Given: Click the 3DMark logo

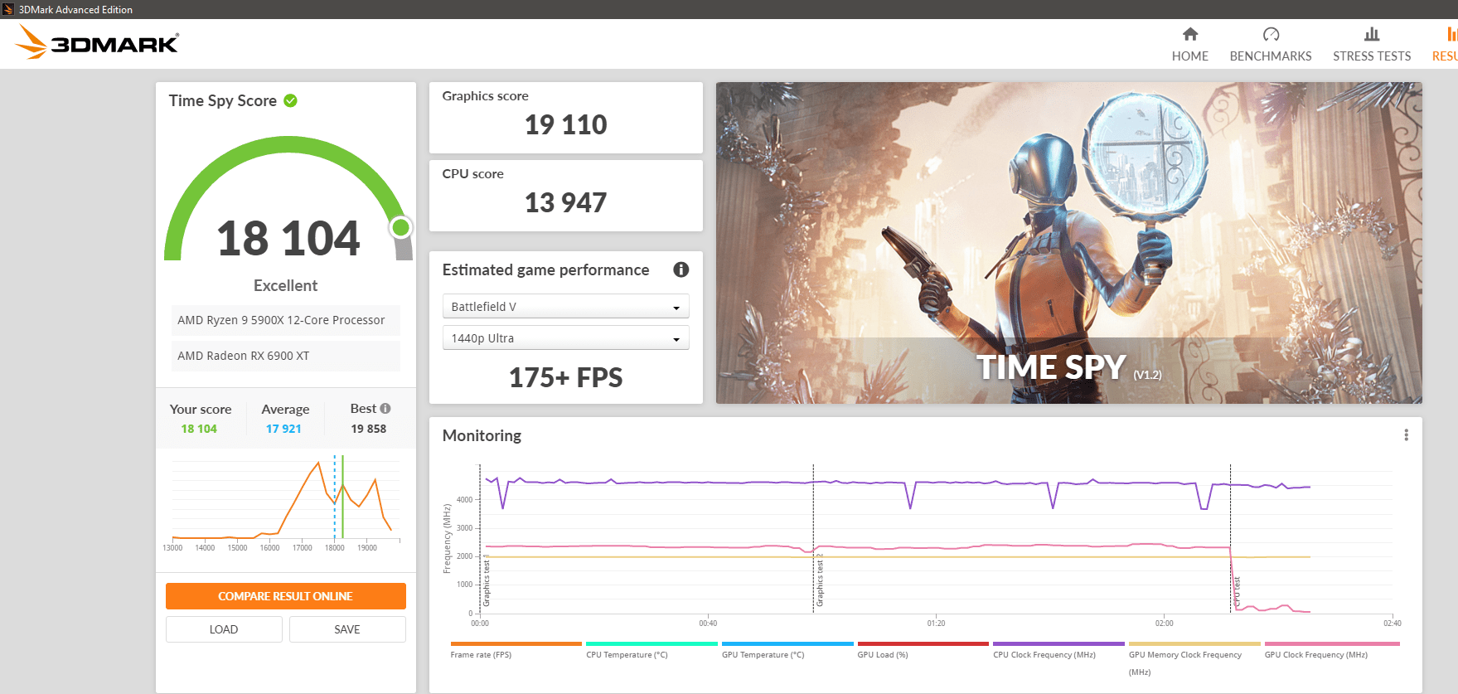Looking at the screenshot, I should (97, 42).
